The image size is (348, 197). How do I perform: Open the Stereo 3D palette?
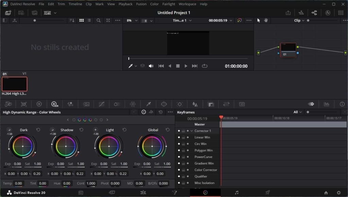tap(241, 104)
